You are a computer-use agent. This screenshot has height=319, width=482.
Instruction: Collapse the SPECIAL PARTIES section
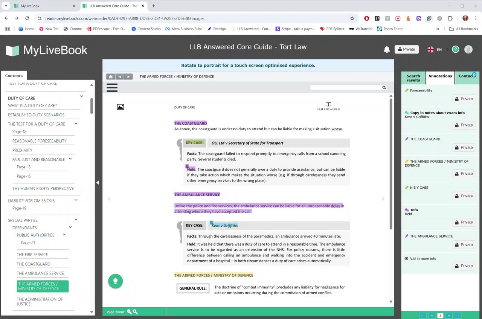click(x=76, y=220)
